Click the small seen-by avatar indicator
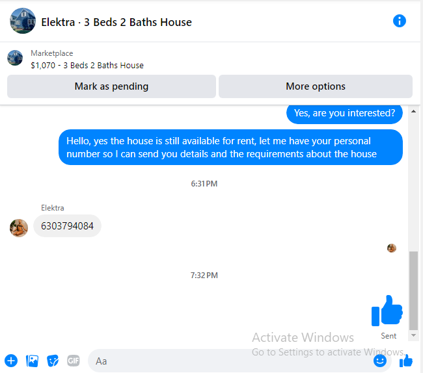Viewport: 423px width, 373px height. 391,248
